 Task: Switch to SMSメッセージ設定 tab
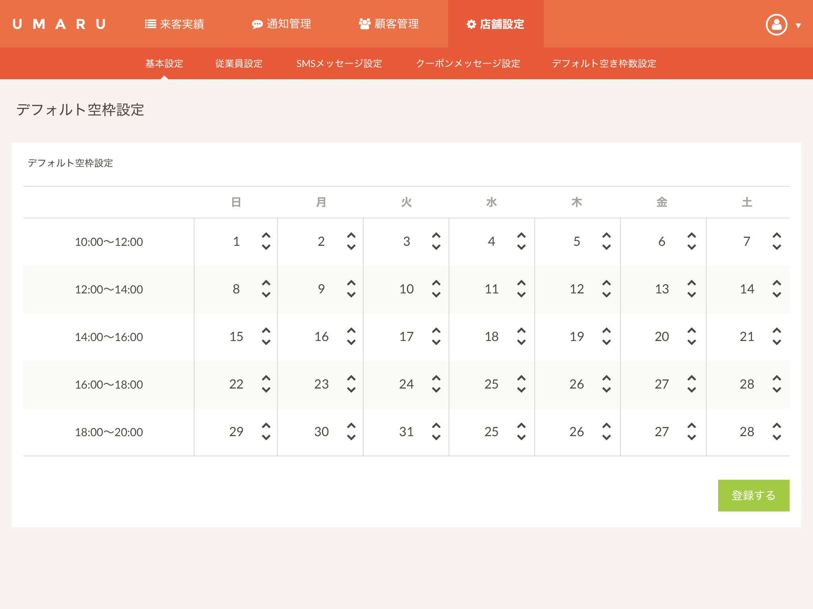point(339,63)
